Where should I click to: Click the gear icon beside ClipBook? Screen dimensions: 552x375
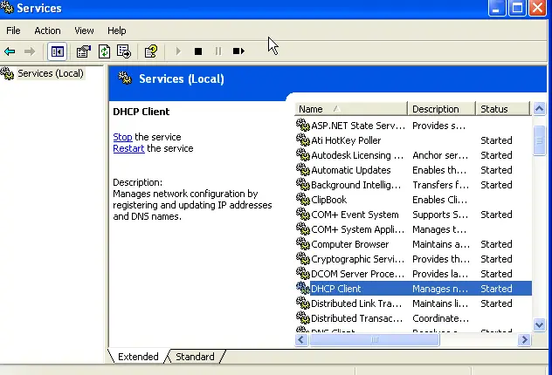tap(303, 199)
